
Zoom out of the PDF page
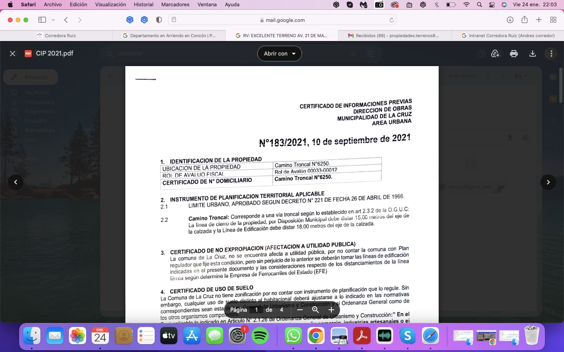300,310
